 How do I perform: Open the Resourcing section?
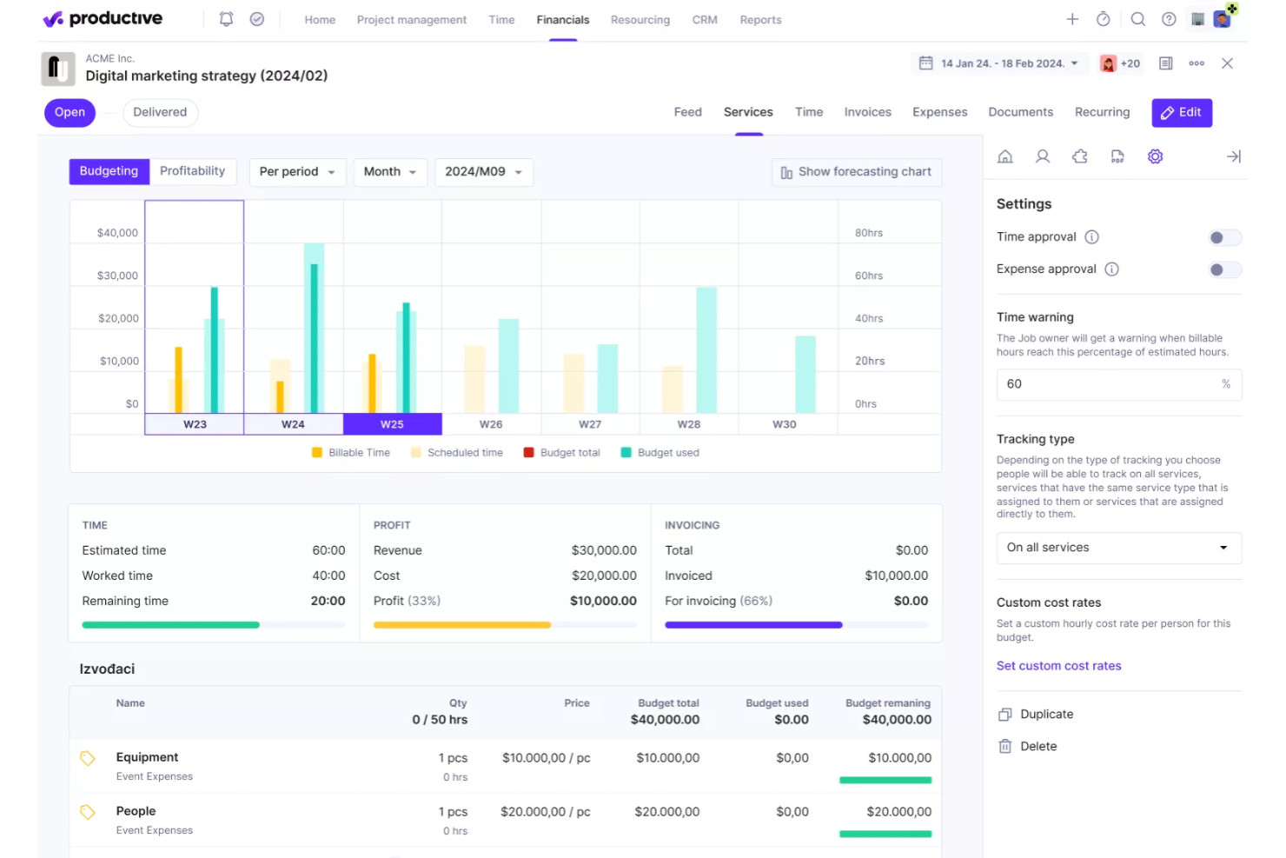640,19
